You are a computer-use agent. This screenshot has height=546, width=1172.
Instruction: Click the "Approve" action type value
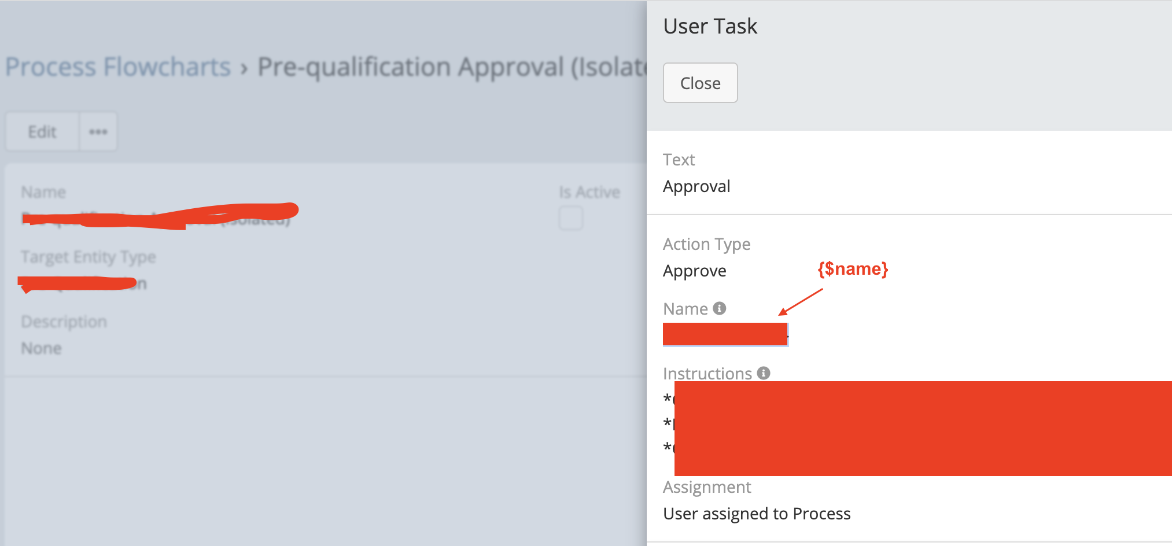[694, 271]
